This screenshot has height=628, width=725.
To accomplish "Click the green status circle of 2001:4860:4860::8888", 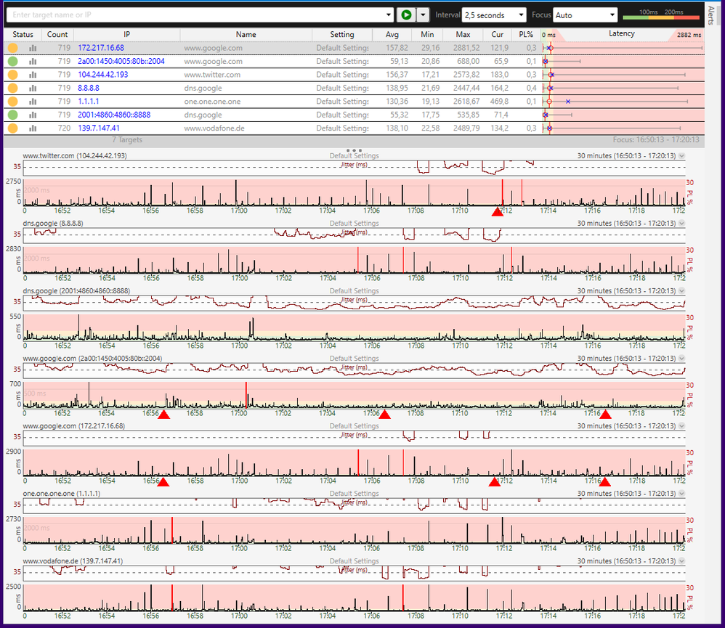I will coord(14,115).
